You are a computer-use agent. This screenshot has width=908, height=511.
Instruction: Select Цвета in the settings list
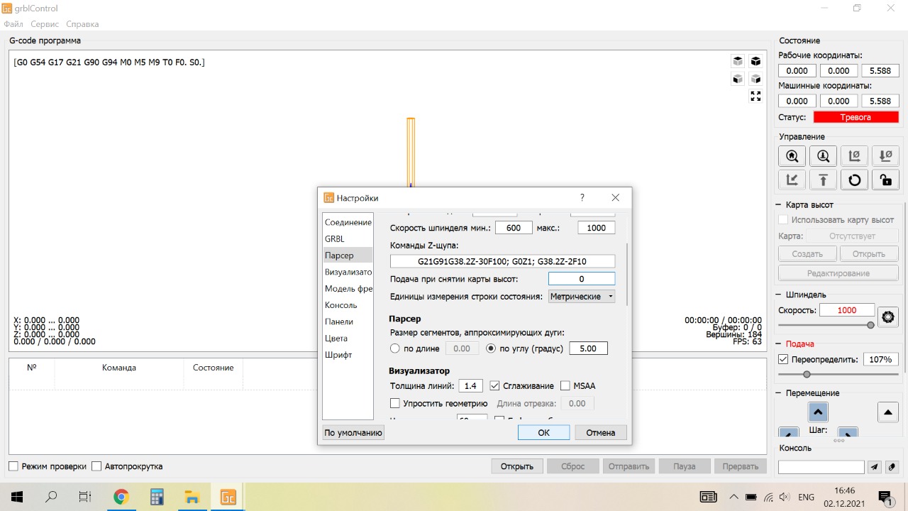click(348, 339)
